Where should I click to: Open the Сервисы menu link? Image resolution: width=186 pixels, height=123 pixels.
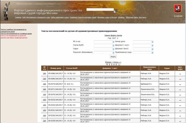point(121,17)
